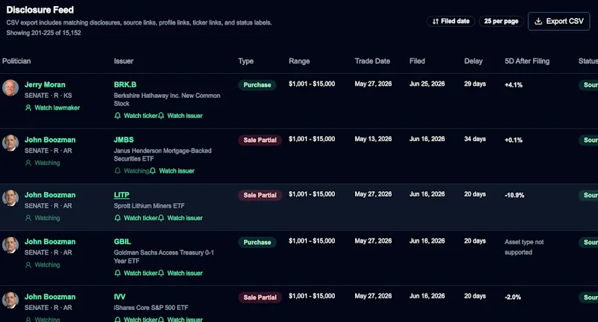
Task: Click the Sale Partial badge in IVV row
Action: click(259, 297)
